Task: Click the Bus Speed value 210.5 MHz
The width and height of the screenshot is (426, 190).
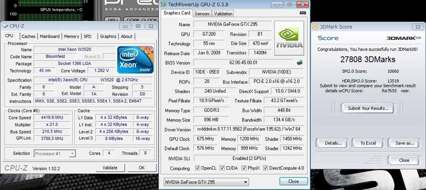Action: tap(52, 131)
